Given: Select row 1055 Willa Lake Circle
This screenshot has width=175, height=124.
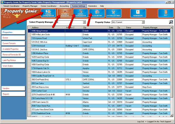Looking at the screenshot, I should click(x=99, y=34).
